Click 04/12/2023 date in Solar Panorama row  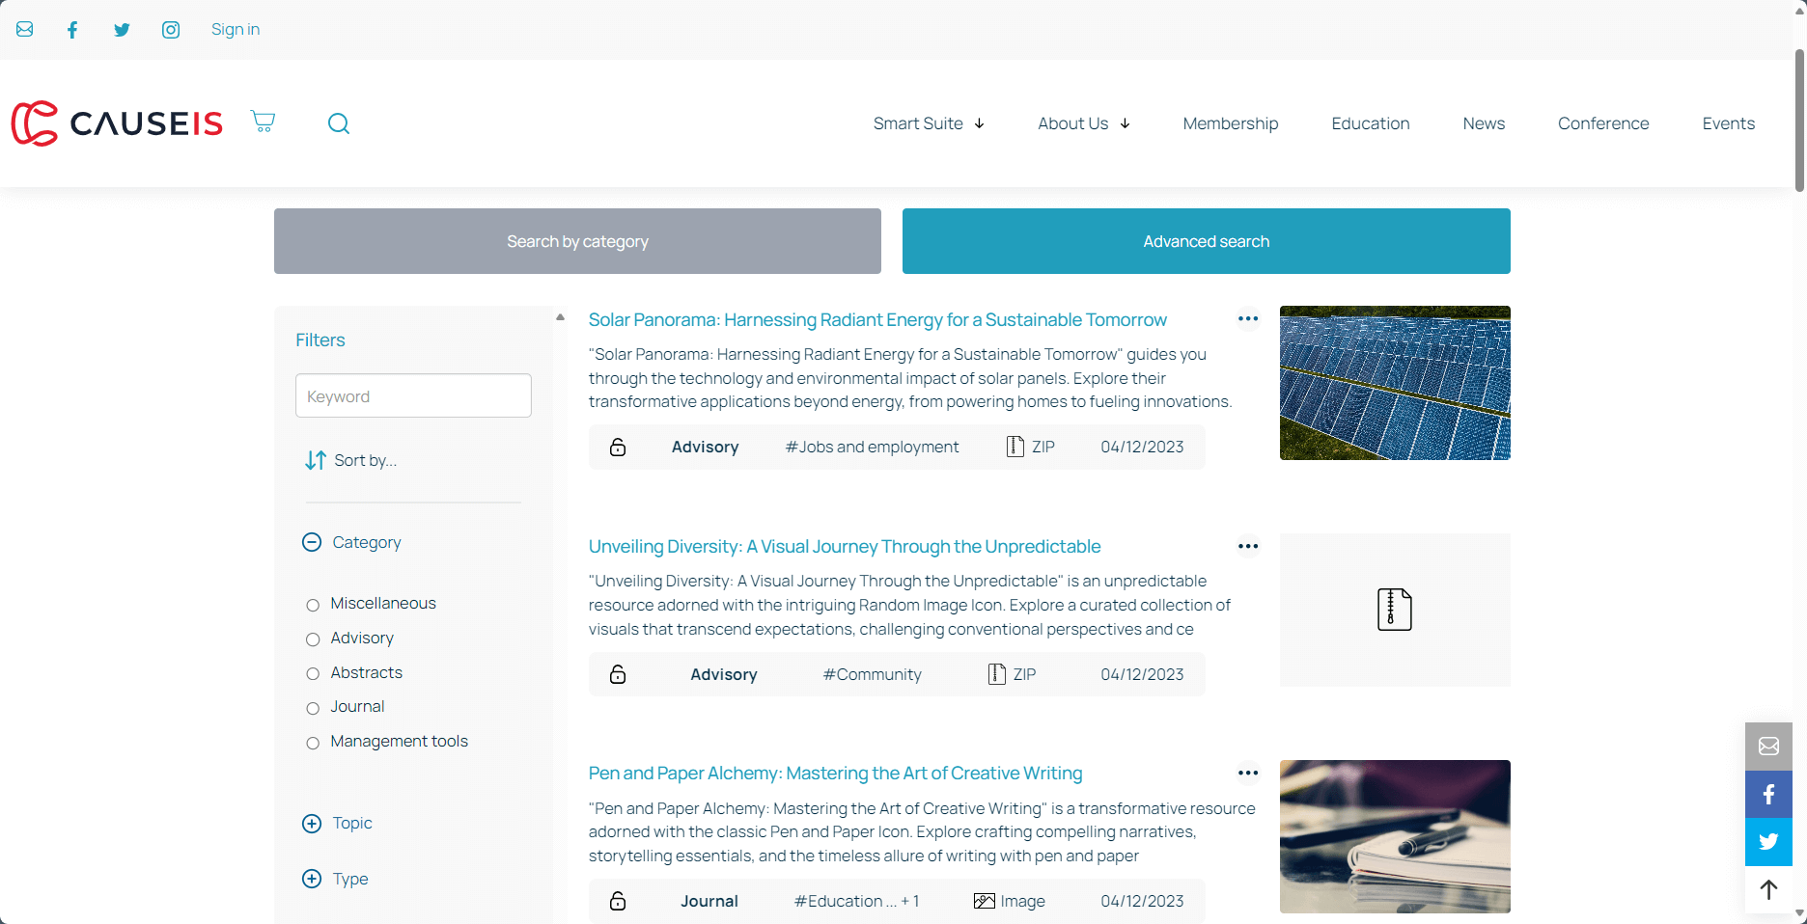click(1142, 447)
